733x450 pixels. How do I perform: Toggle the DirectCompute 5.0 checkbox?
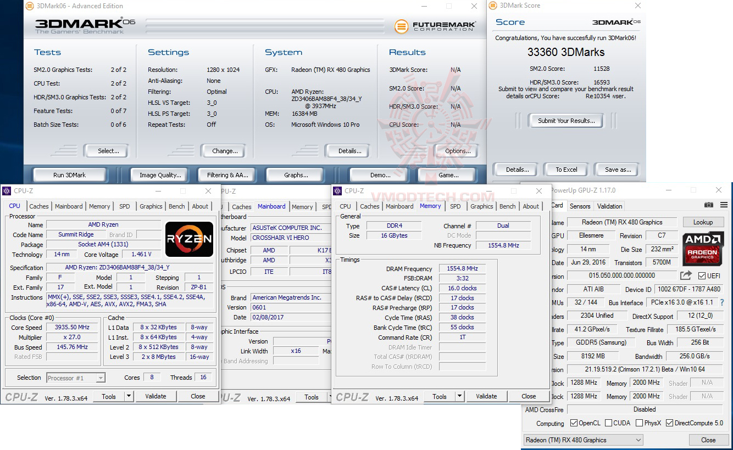click(669, 423)
